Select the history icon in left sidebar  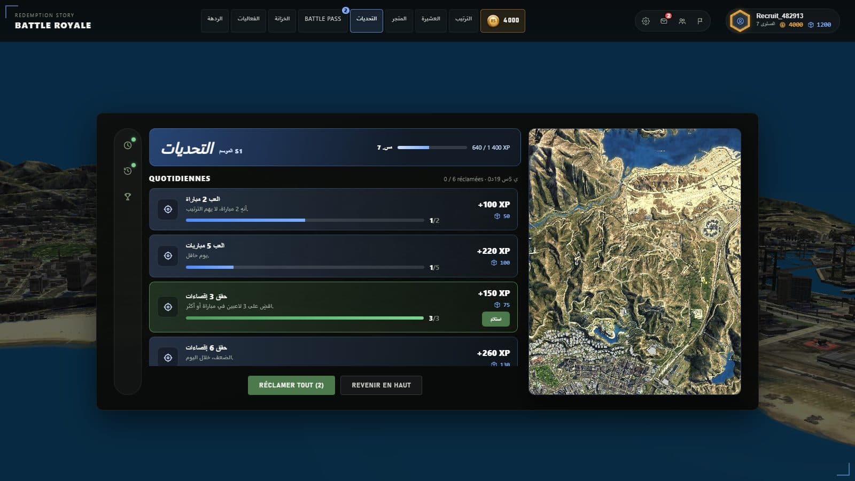(x=128, y=171)
